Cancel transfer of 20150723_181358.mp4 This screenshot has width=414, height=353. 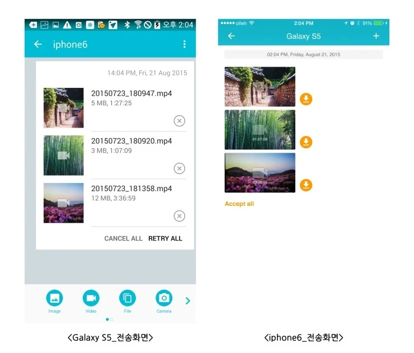click(x=179, y=216)
